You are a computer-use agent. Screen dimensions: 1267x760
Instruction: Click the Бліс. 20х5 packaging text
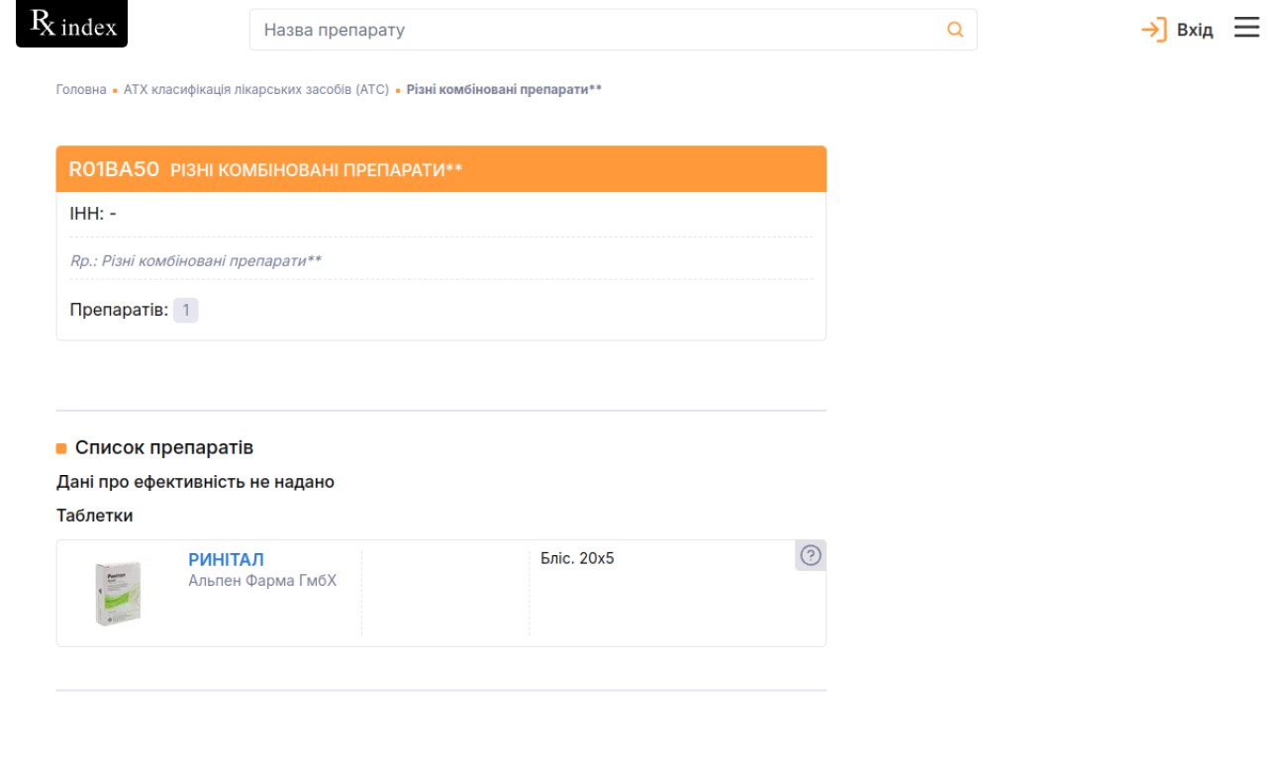coord(577,558)
